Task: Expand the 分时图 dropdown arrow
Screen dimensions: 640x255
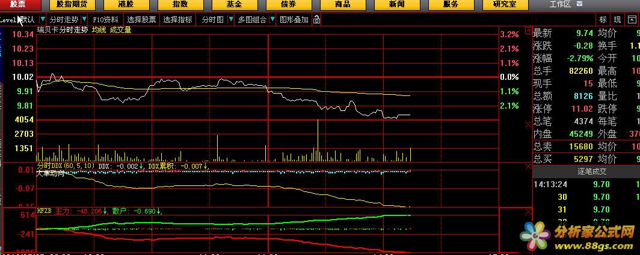Action: 230,20
